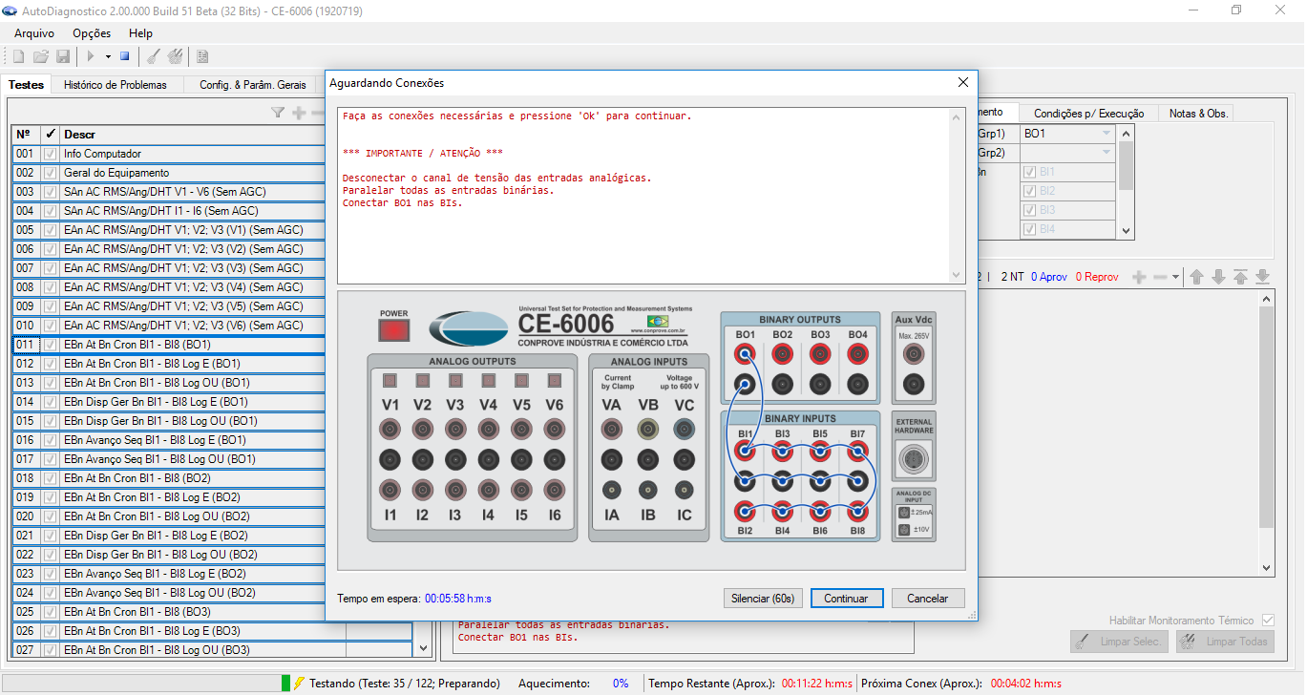Click the move to bottom arrow icon

(x=1262, y=277)
